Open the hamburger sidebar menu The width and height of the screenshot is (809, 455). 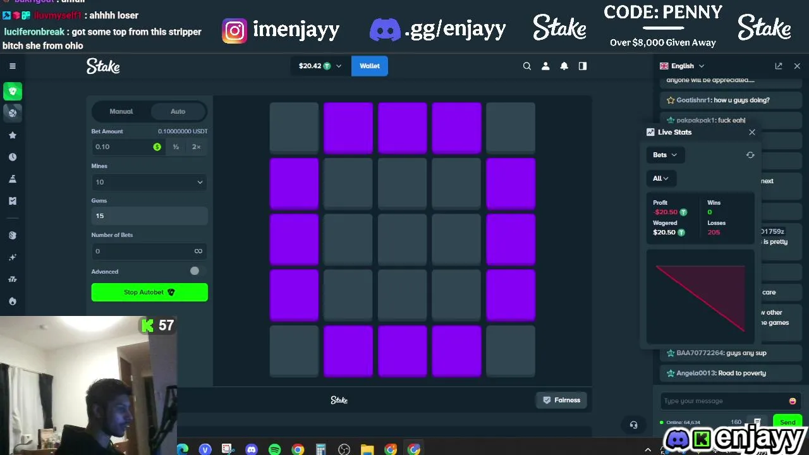[x=12, y=66]
